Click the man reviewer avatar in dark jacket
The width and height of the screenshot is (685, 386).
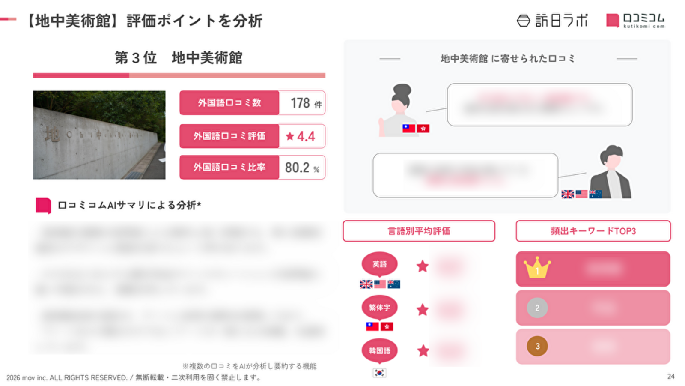pyautogui.click(x=611, y=171)
